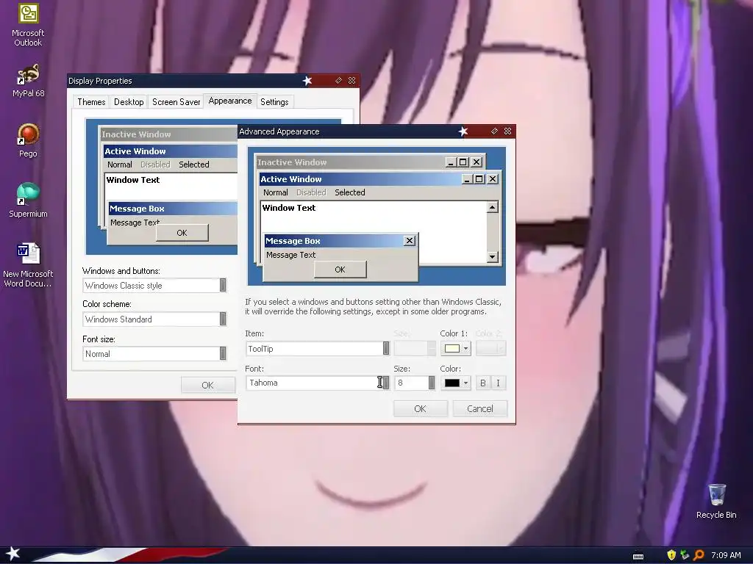753x564 pixels.
Task: Close the Advanced Appearance dialog
Action: 507,131
